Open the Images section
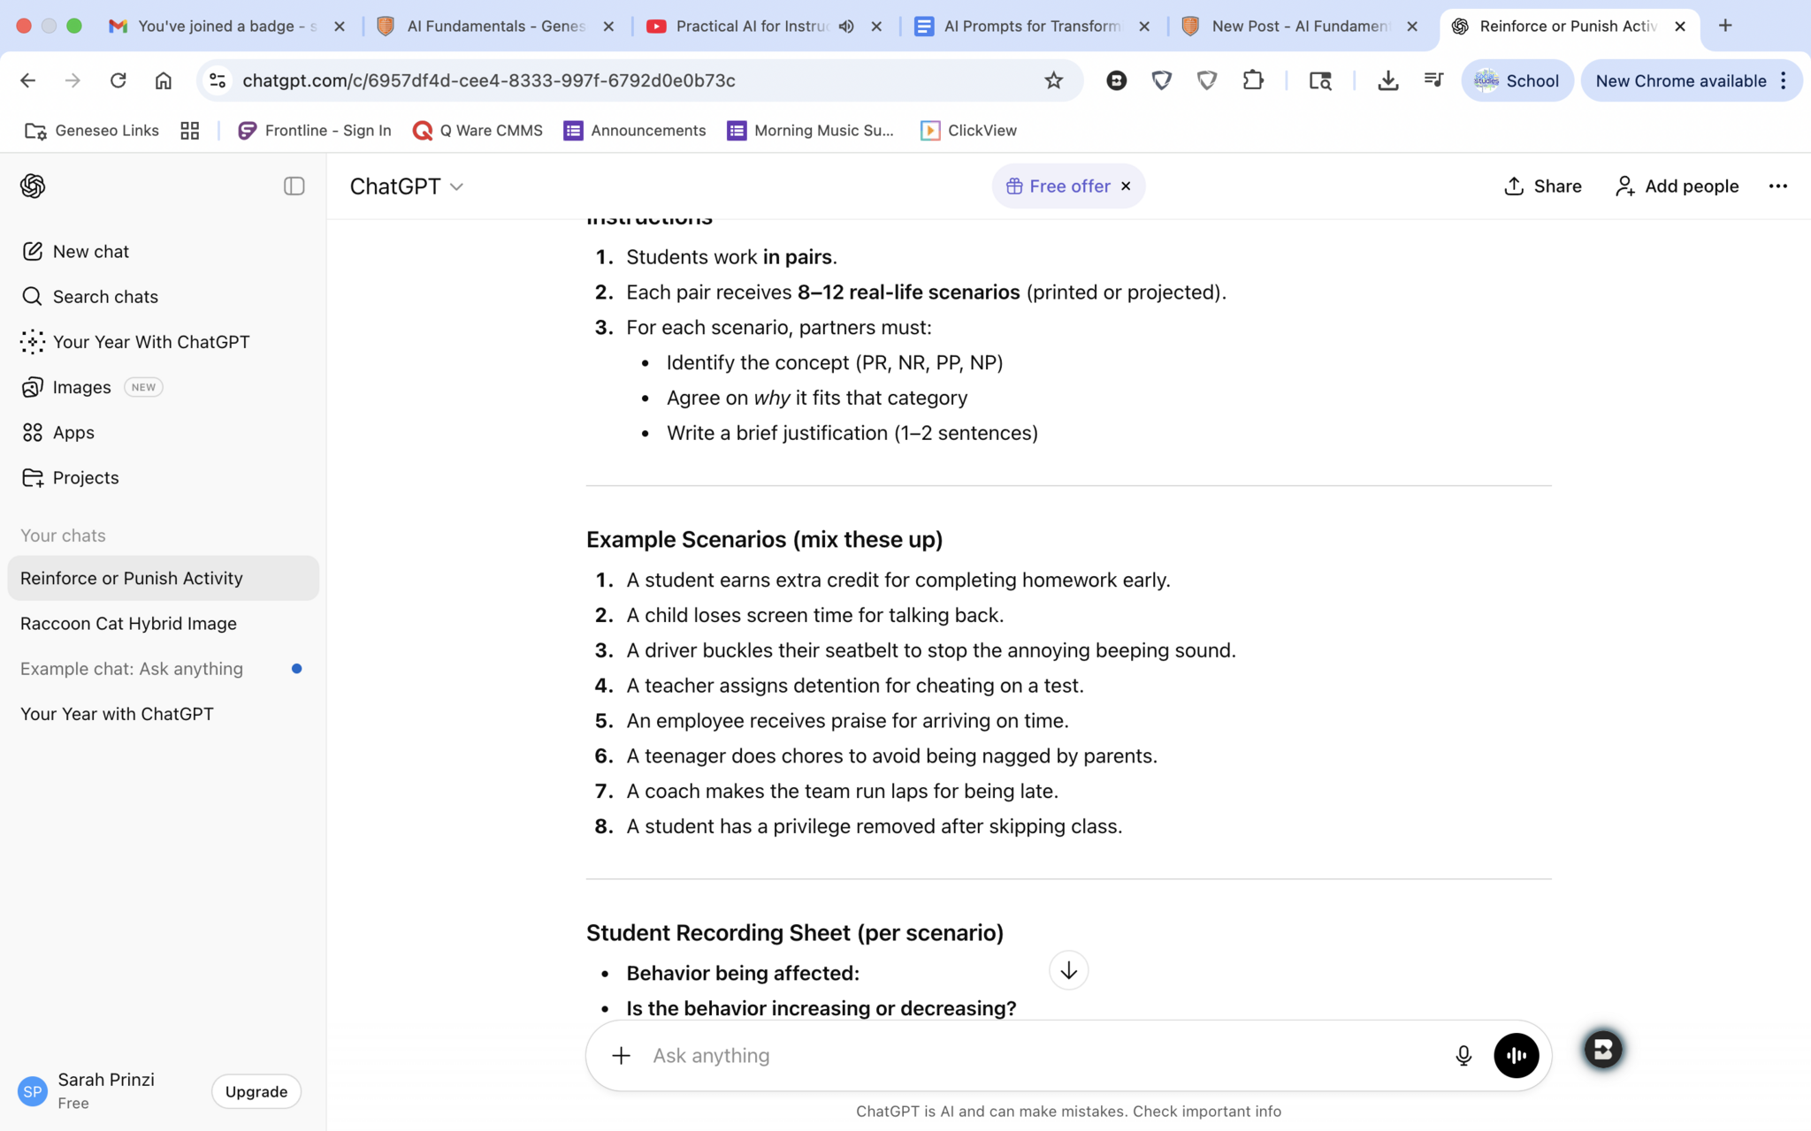The image size is (1811, 1131). (81, 387)
